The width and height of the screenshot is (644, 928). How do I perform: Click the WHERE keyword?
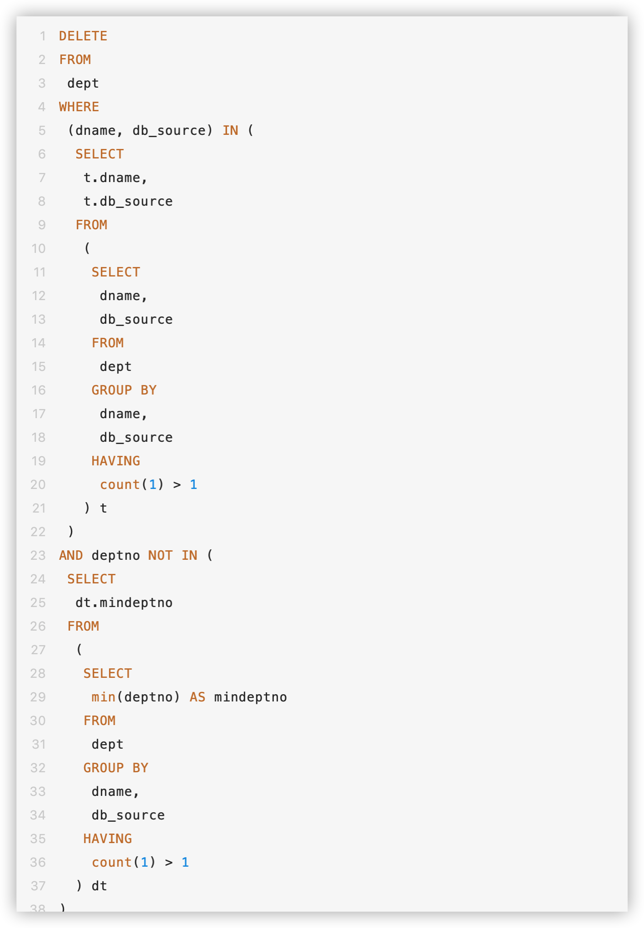79,107
